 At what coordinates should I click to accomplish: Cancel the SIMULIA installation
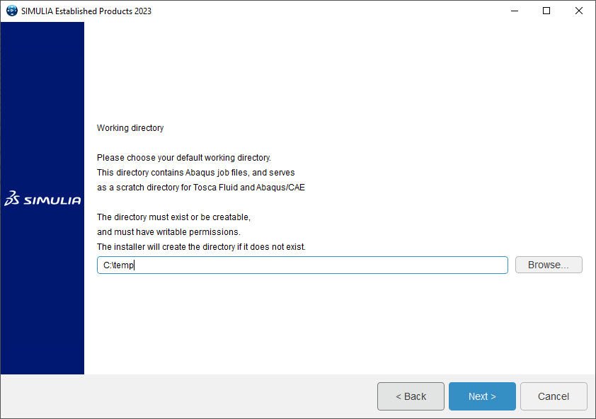(x=554, y=396)
